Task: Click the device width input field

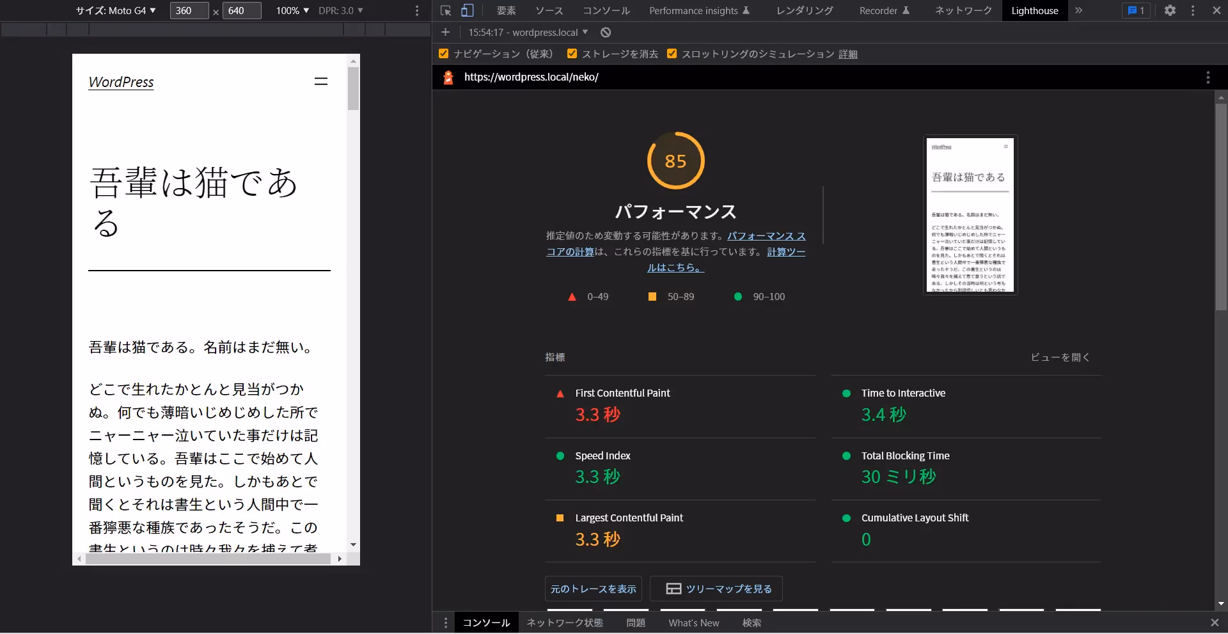Action: 189,11
